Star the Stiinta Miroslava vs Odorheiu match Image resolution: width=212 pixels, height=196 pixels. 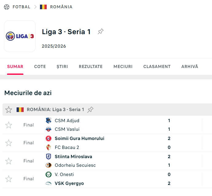pyautogui.click(x=9, y=161)
